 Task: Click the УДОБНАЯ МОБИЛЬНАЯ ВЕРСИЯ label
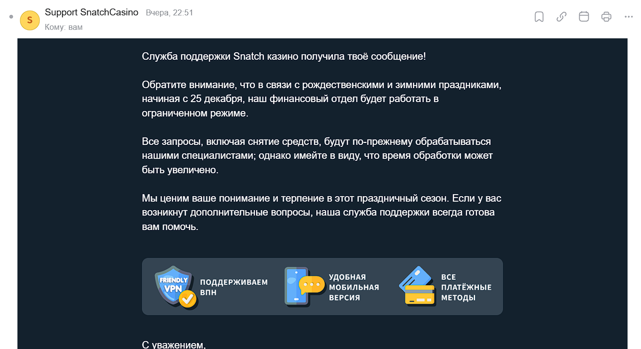click(354, 287)
